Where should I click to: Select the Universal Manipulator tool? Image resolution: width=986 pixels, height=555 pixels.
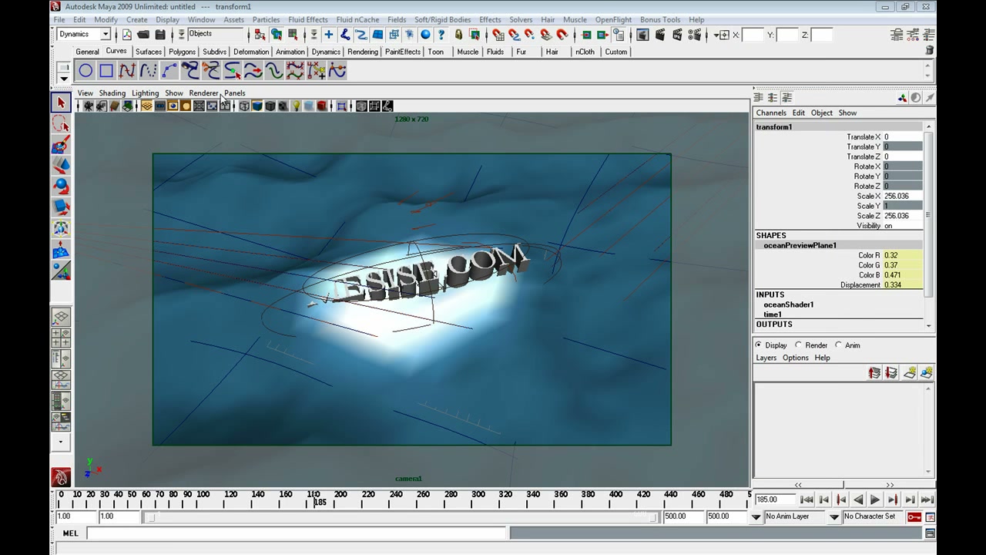[61, 229]
